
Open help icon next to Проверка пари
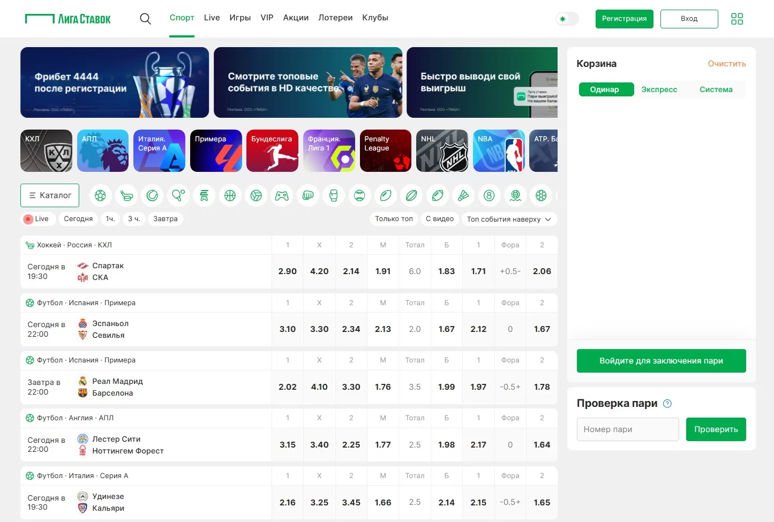pyautogui.click(x=667, y=404)
